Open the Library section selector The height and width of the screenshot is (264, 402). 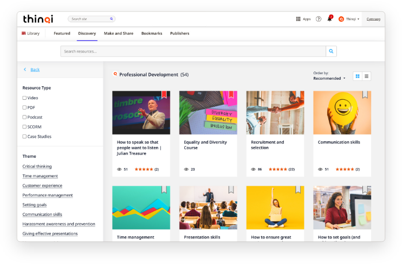(31, 34)
